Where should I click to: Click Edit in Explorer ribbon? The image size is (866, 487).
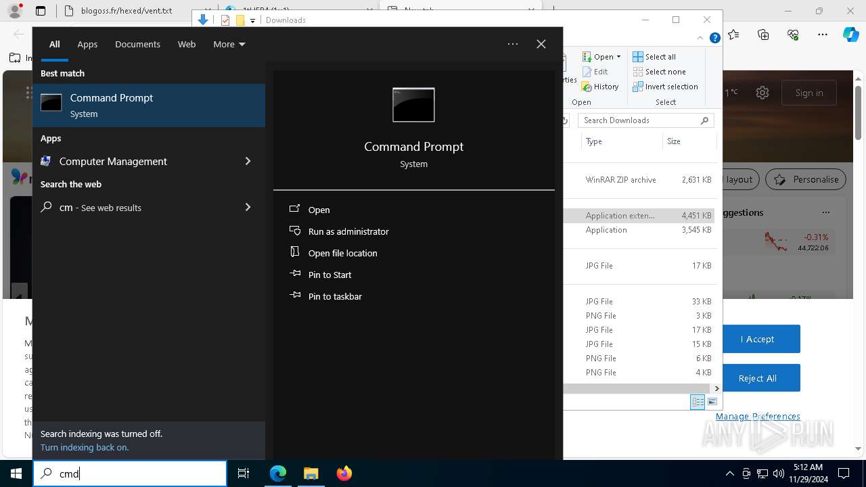[595, 72]
